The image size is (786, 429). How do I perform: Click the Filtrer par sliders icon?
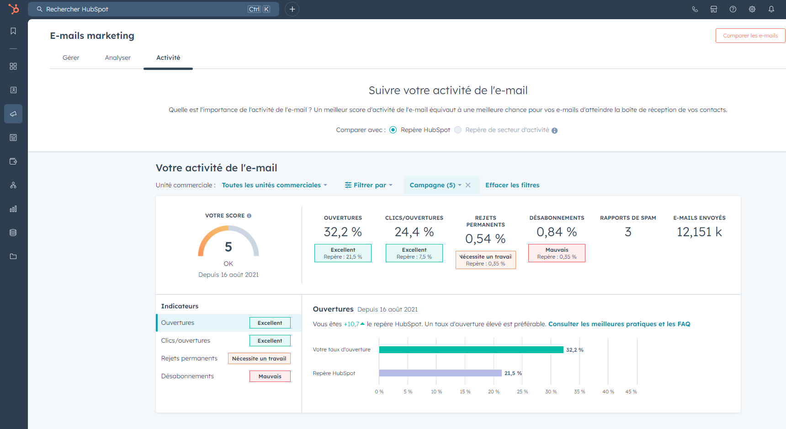pos(348,185)
